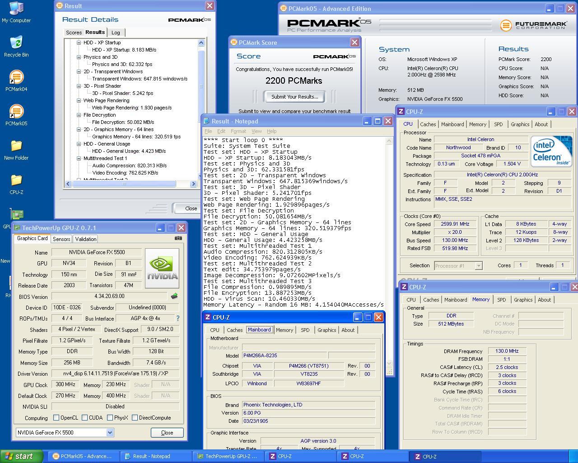Click Result tree scroll up arrow
Screen dimensions: 578x463
click(x=201, y=43)
